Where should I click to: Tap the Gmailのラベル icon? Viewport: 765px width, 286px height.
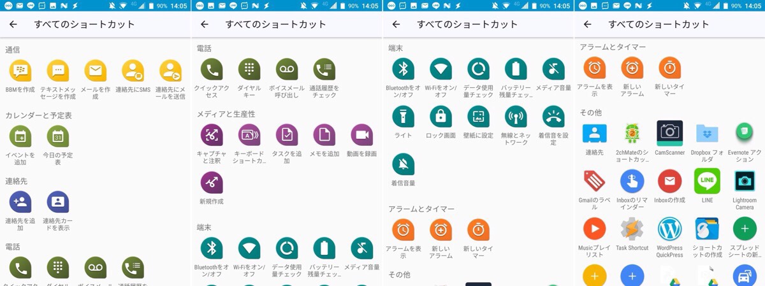coord(594,181)
